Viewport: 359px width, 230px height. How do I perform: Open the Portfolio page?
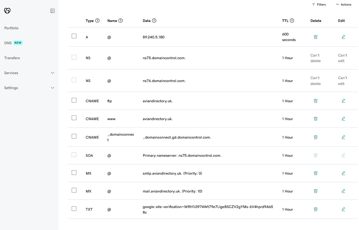pyautogui.click(x=11, y=28)
